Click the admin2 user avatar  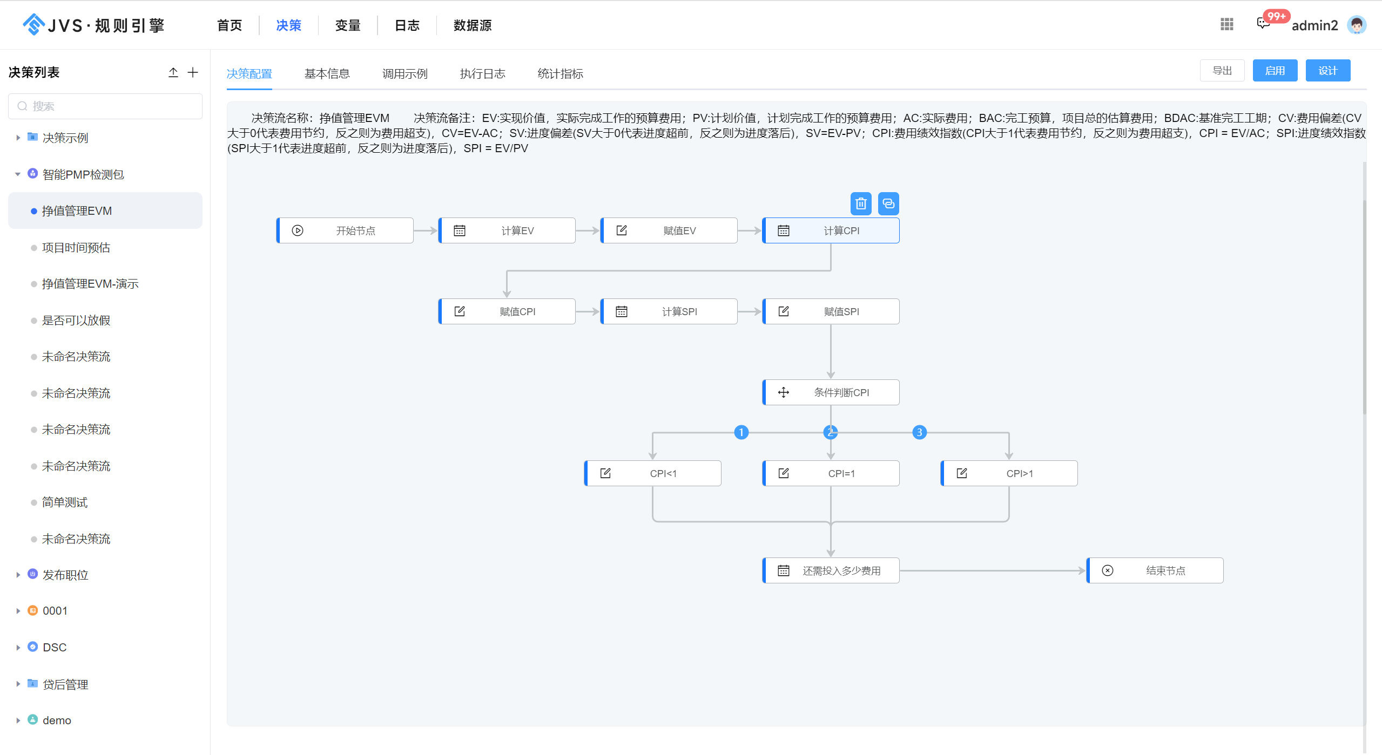pyautogui.click(x=1357, y=25)
